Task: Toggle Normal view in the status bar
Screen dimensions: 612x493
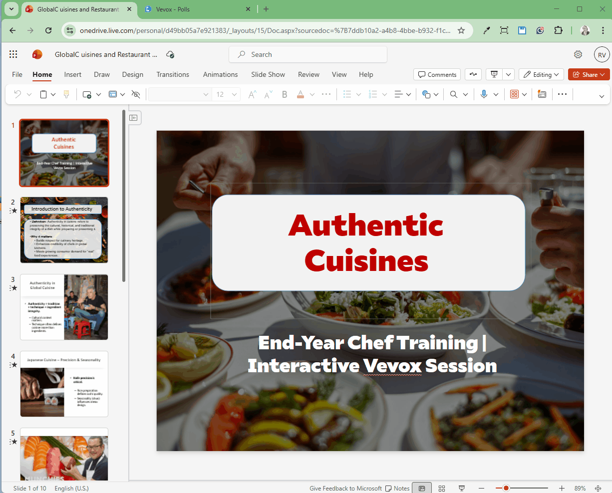Action: pos(422,488)
